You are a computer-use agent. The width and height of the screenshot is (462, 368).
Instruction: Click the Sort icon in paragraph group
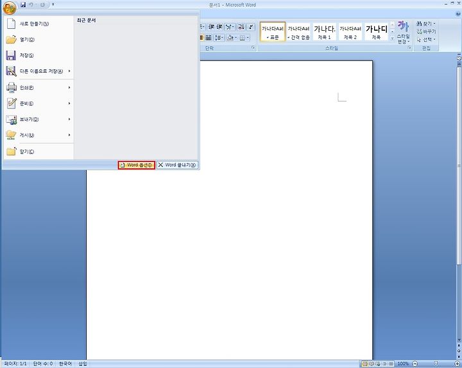coord(241,27)
